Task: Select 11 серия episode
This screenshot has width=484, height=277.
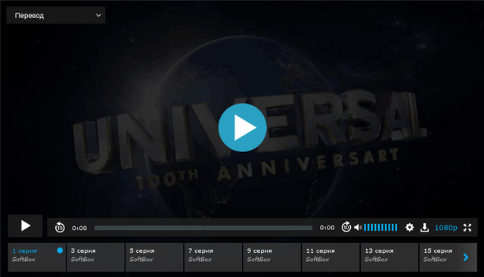Action: point(330,257)
